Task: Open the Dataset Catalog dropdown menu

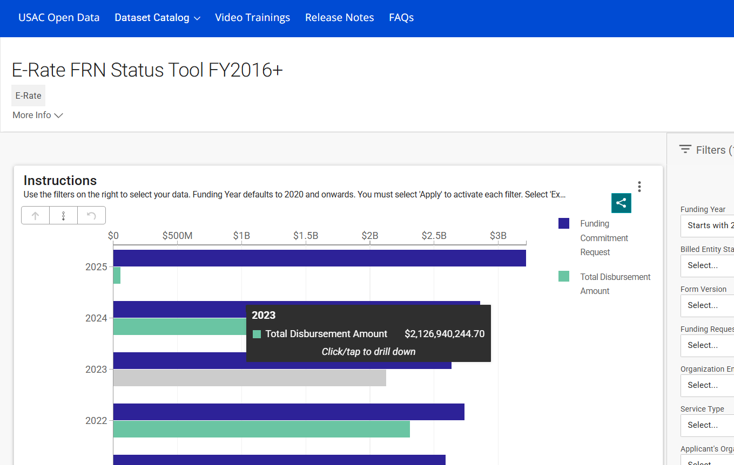Action: 157,18
